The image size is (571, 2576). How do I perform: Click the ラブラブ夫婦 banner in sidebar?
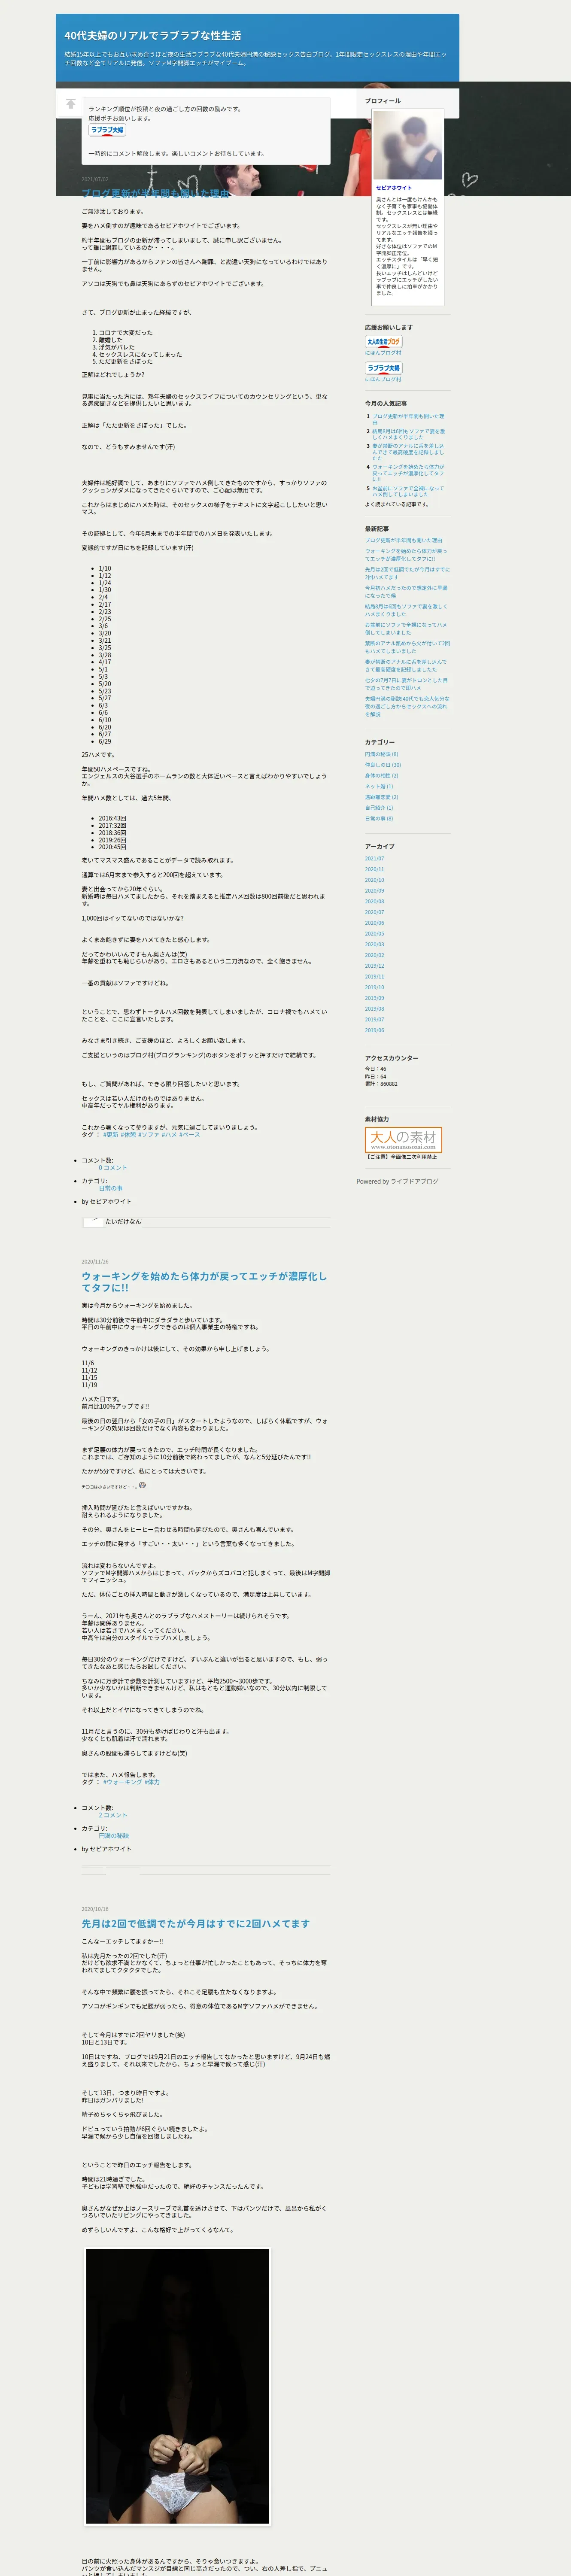(x=384, y=369)
